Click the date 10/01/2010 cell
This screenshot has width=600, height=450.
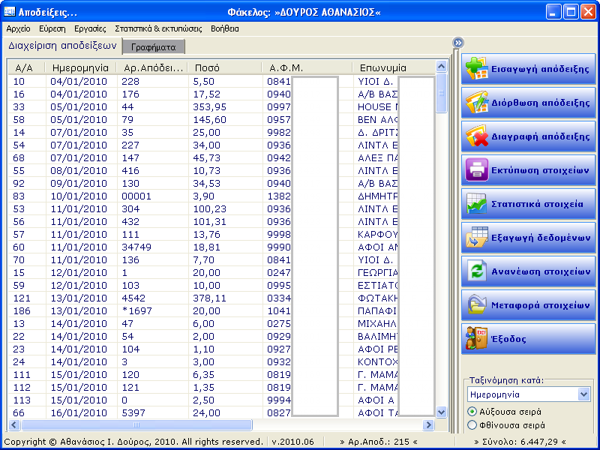[79, 196]
